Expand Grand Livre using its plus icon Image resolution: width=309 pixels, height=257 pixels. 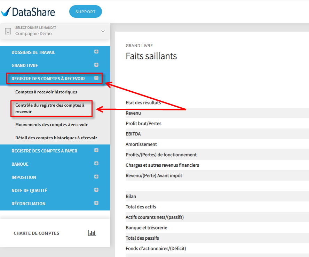point(96,65)
